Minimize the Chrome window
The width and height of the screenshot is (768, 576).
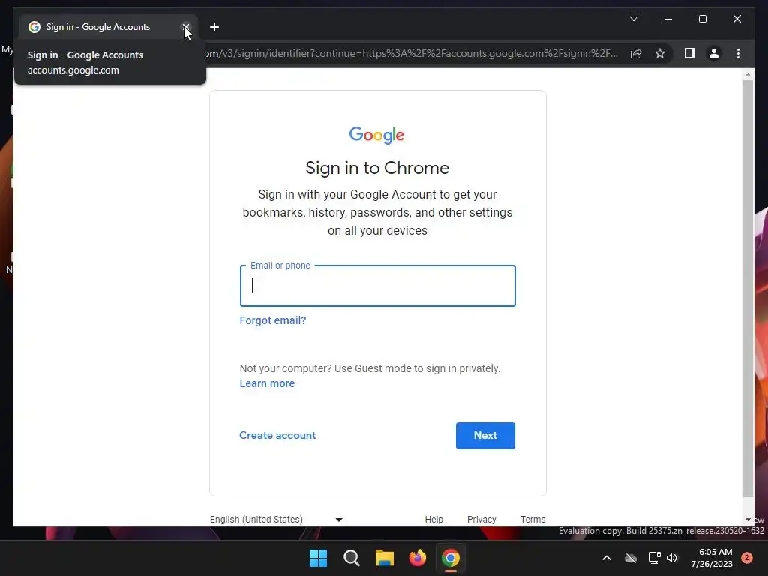[x=668, y=19]
